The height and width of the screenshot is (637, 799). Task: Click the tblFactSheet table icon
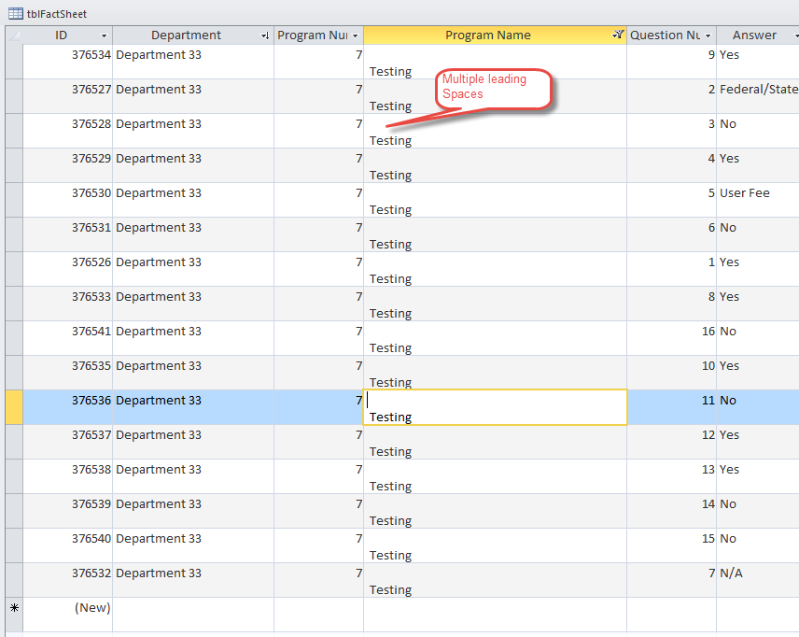16,13
